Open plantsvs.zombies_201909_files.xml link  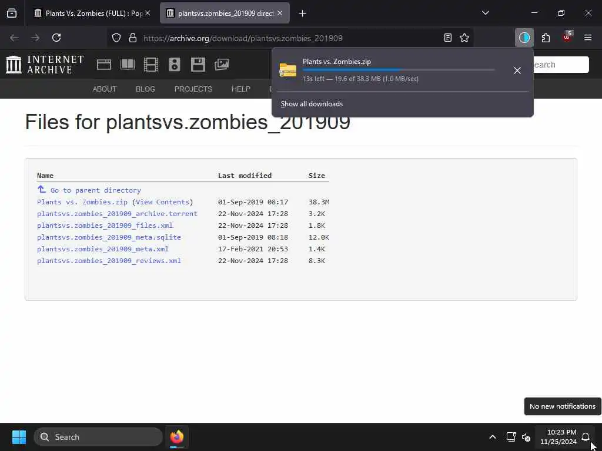point(105,225)
